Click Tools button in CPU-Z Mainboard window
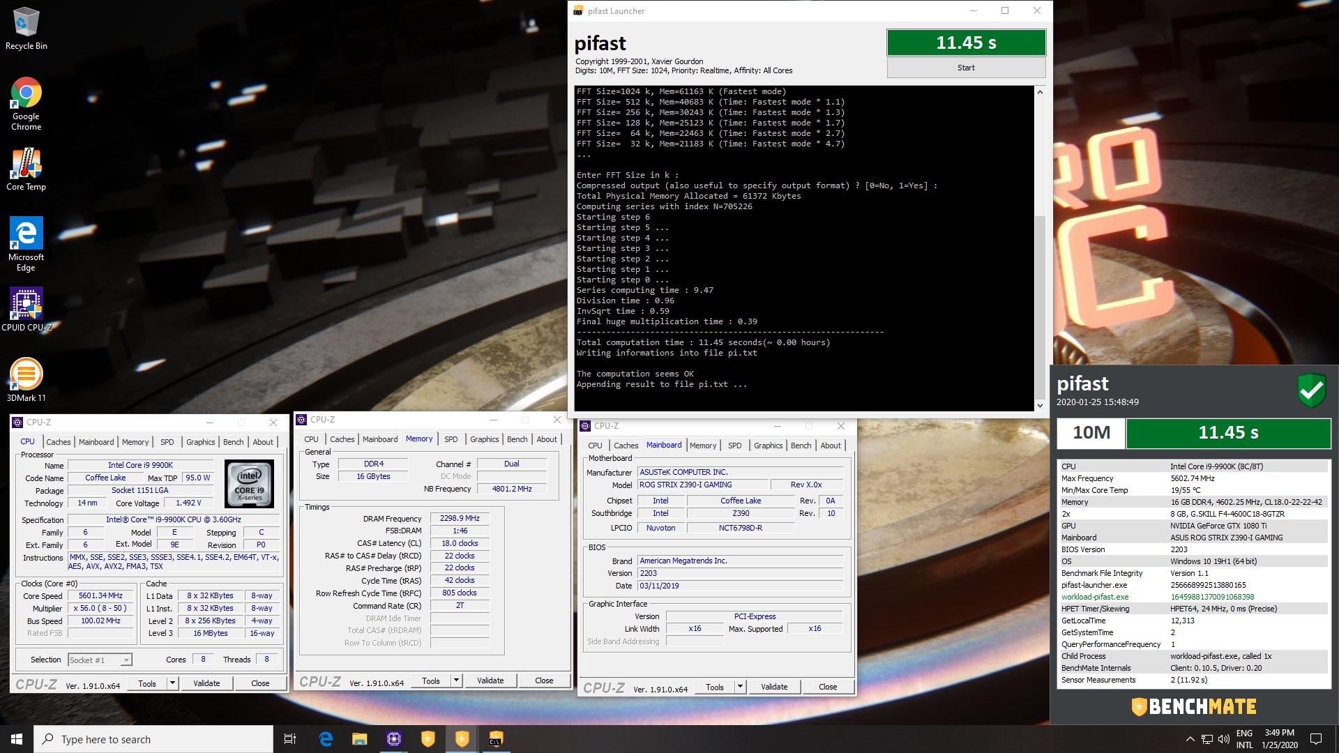The image size is (1339, 753). click(715, 687)
